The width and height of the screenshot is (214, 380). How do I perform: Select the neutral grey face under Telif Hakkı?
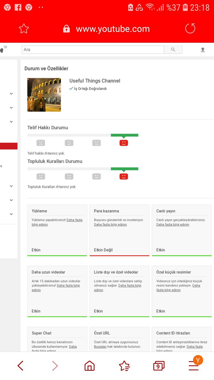pos(96,143)
